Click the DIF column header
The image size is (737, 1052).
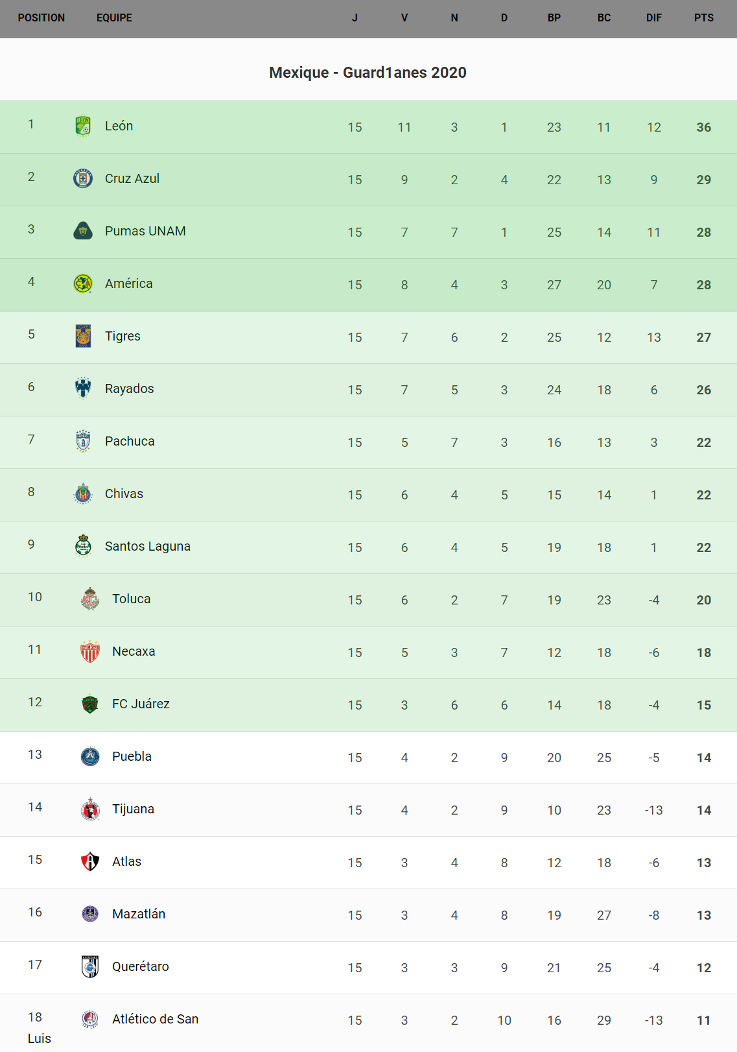click(x=653, y=18)
